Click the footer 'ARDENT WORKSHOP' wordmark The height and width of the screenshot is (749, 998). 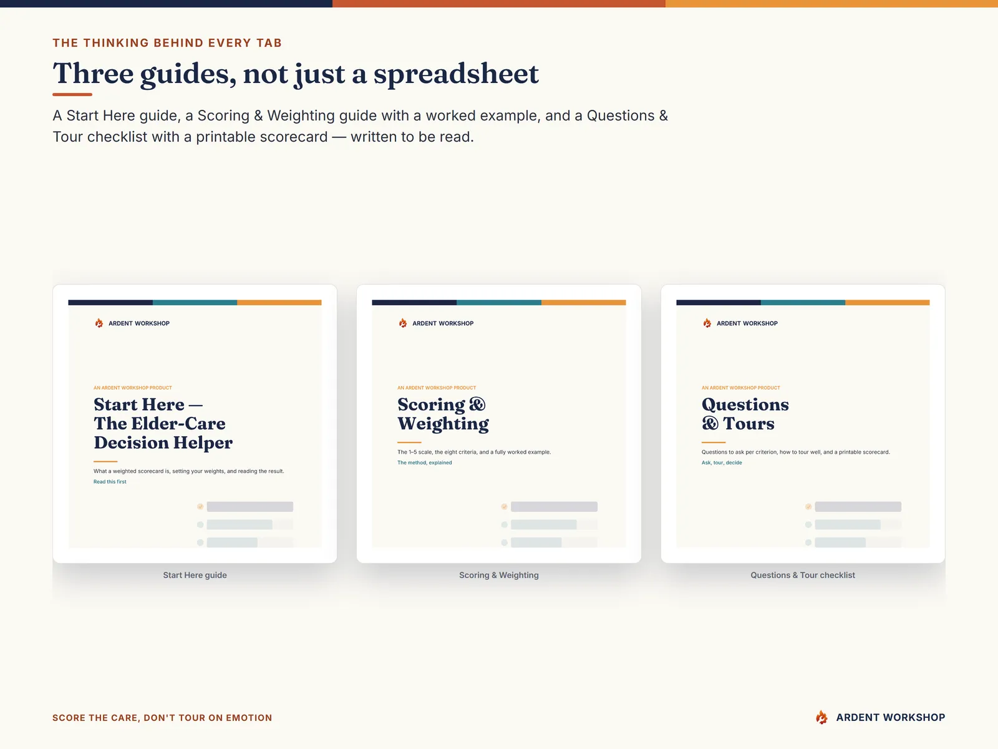(x=891, y=717)
